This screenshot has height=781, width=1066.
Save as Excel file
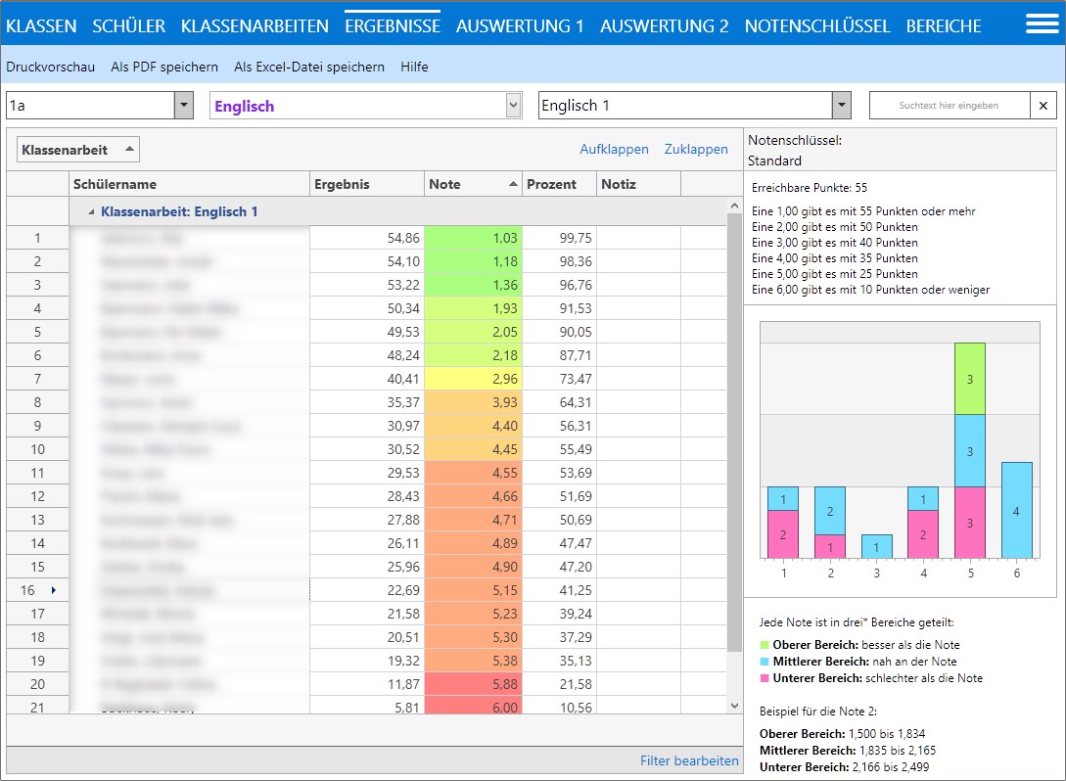coord(309,67)
